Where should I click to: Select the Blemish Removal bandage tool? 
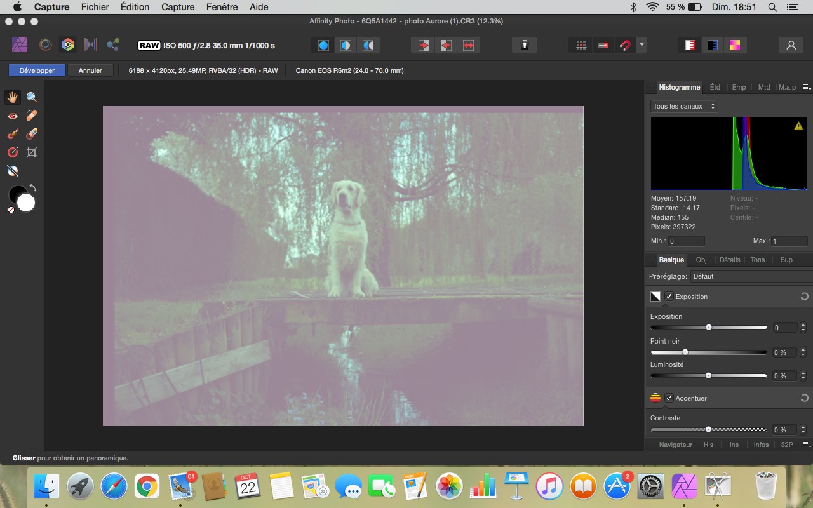(32, 116)
